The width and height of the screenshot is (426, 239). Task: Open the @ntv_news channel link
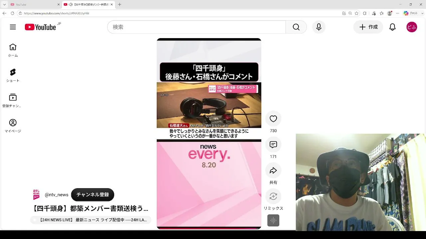(x=57, y=195)
